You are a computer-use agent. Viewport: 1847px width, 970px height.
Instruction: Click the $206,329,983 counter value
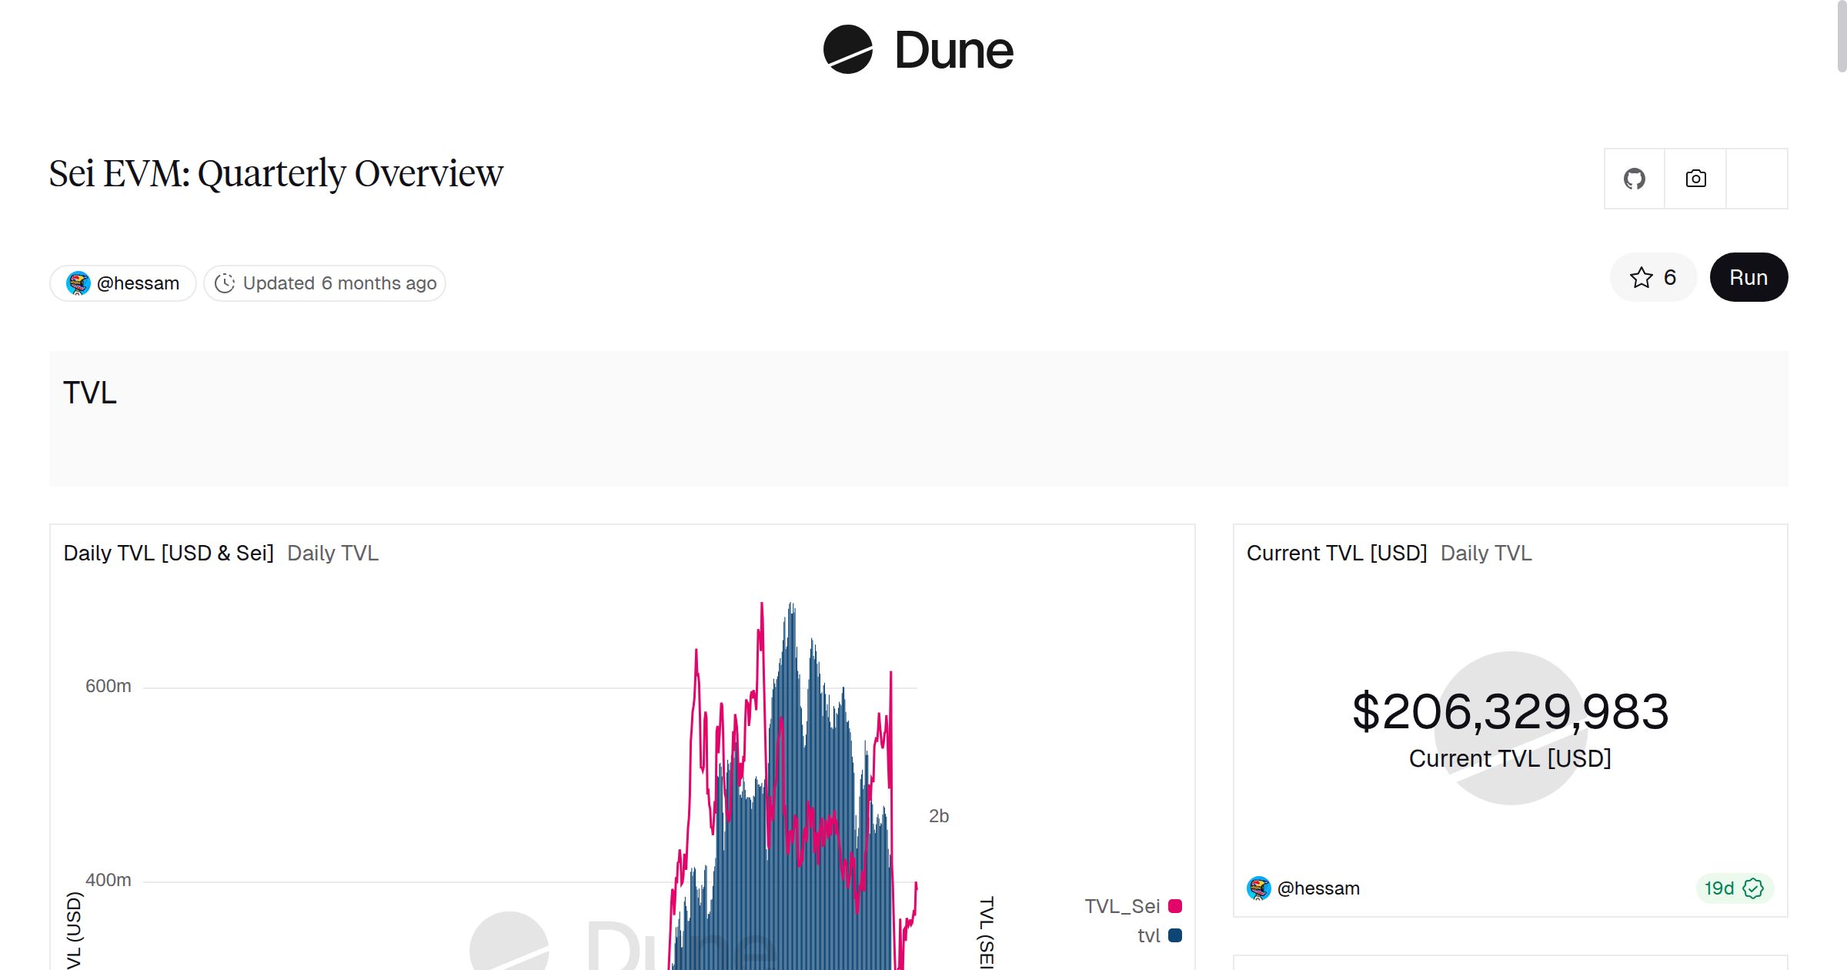tap(1510, 711)
